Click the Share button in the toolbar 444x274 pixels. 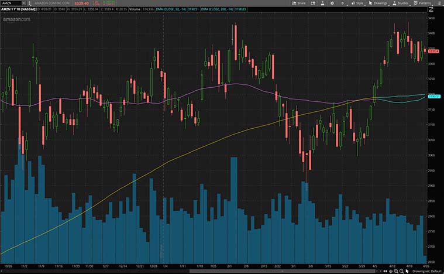click(298, 3)
